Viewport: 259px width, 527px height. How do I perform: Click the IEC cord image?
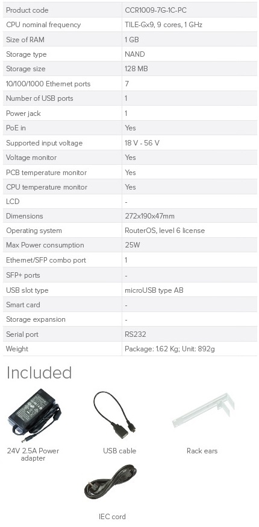click(x=110, y=482)
